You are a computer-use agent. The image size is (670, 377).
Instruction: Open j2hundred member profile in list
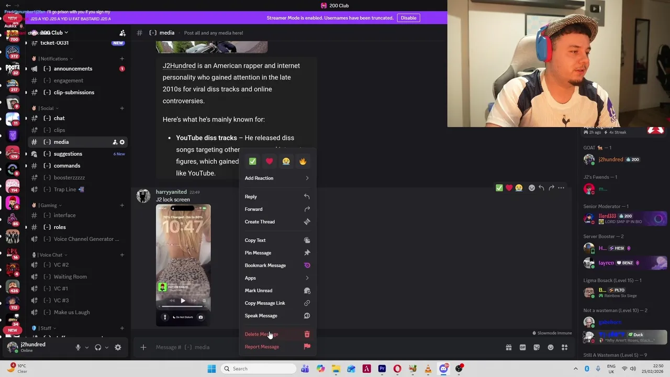pyautogui.click(x=624, y=160)
